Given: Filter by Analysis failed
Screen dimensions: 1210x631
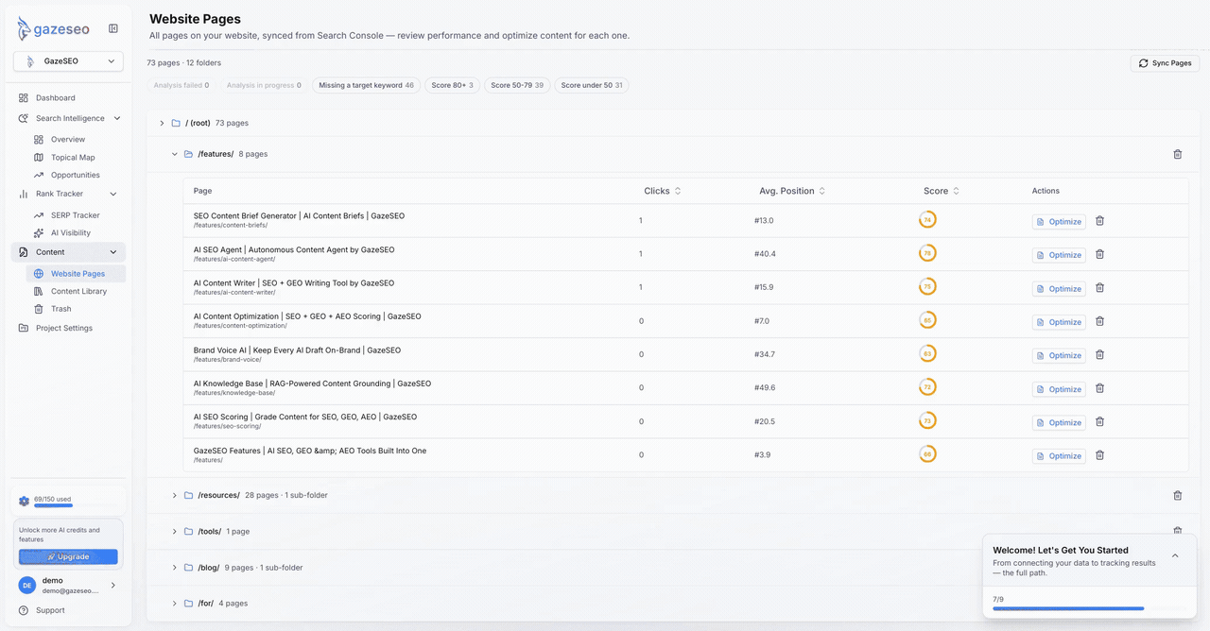Looking at the screenshot, I should coord(181,86).
